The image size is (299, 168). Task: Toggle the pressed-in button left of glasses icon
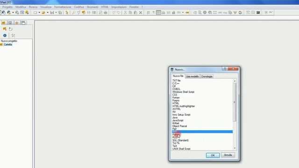coord(158,13)
